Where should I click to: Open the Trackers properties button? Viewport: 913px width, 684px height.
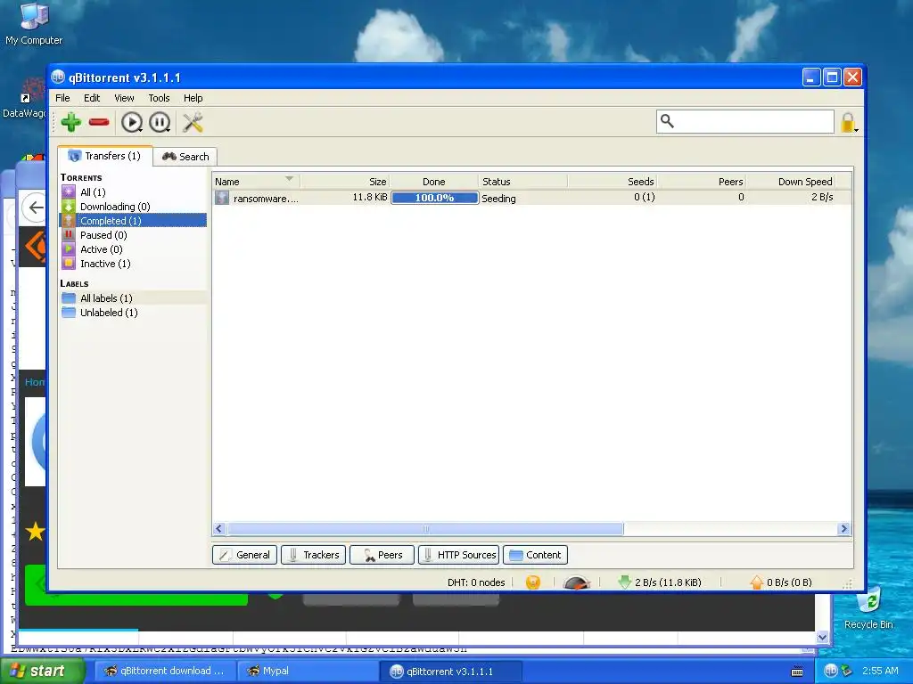click(313, 555)
